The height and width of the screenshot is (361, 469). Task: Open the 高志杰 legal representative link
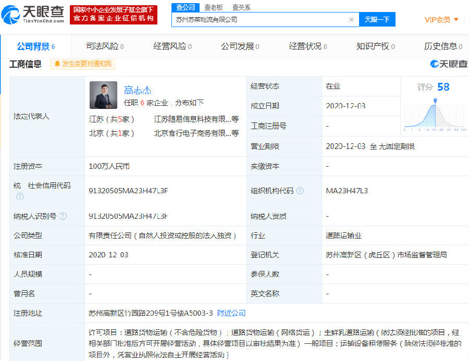138,90
